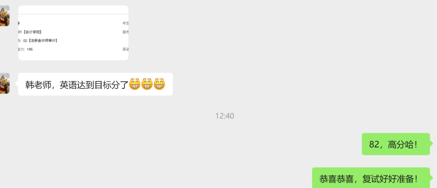Click the middle grinning emoji in the message
The height and width of the screenshot is (188, 437).
point(147,84)
